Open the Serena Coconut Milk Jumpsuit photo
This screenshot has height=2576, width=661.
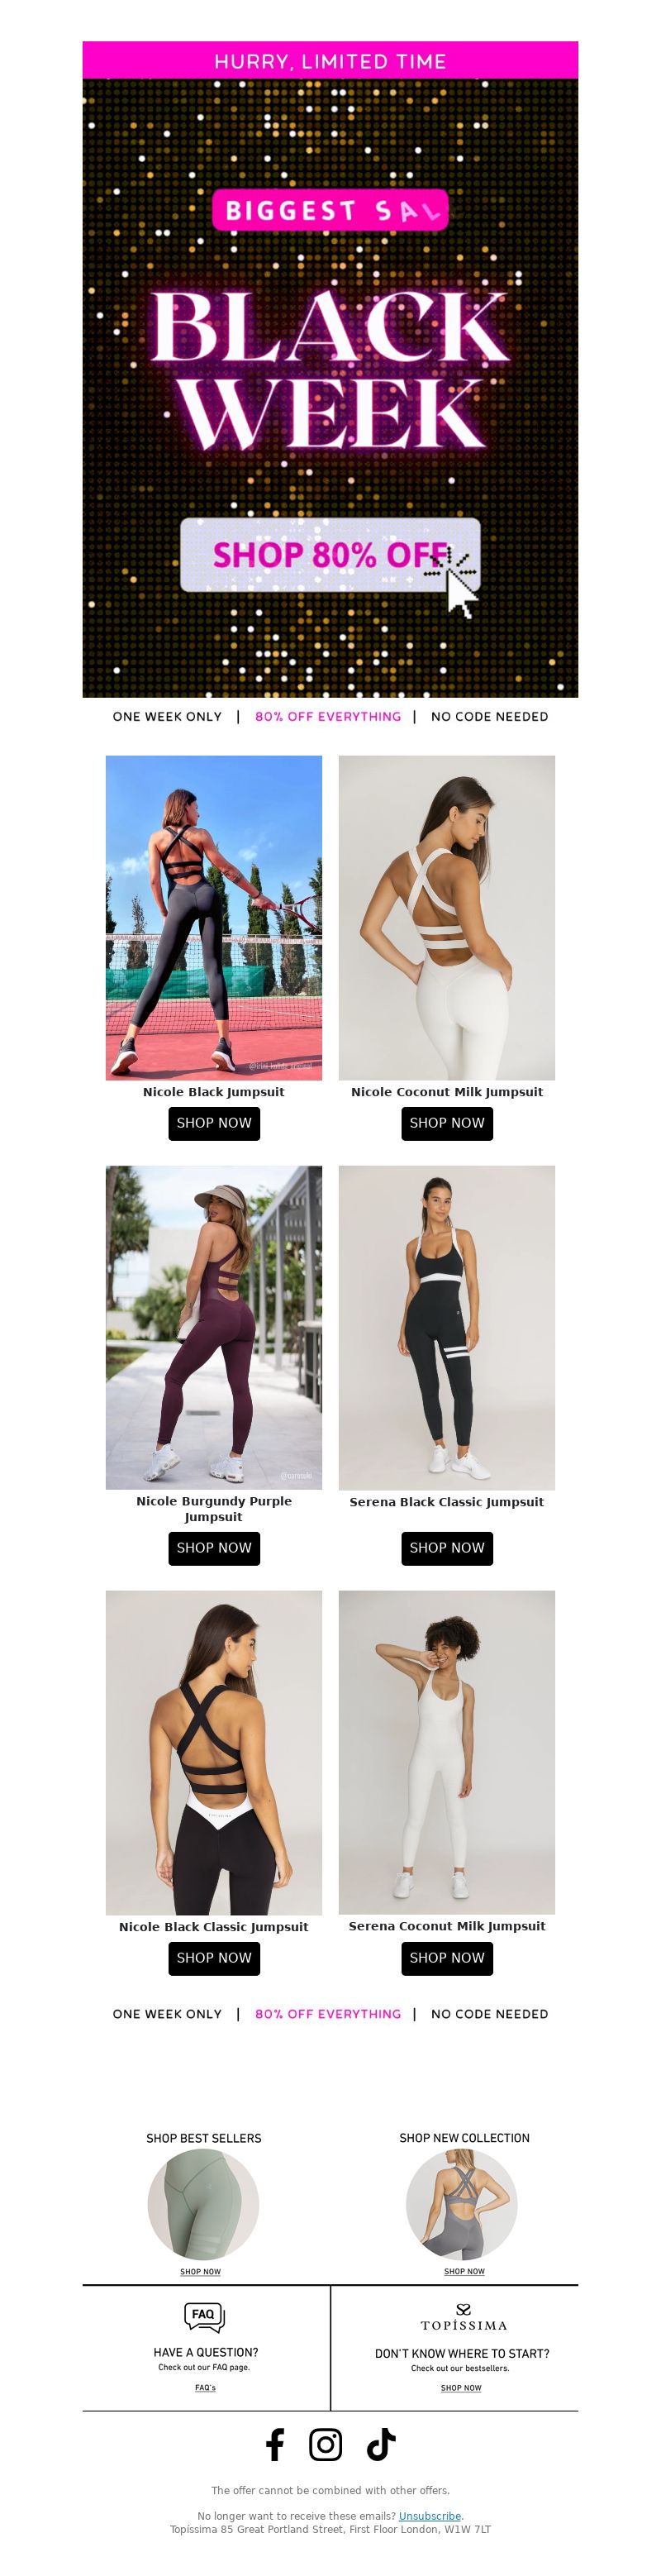tap(447, 1752)
